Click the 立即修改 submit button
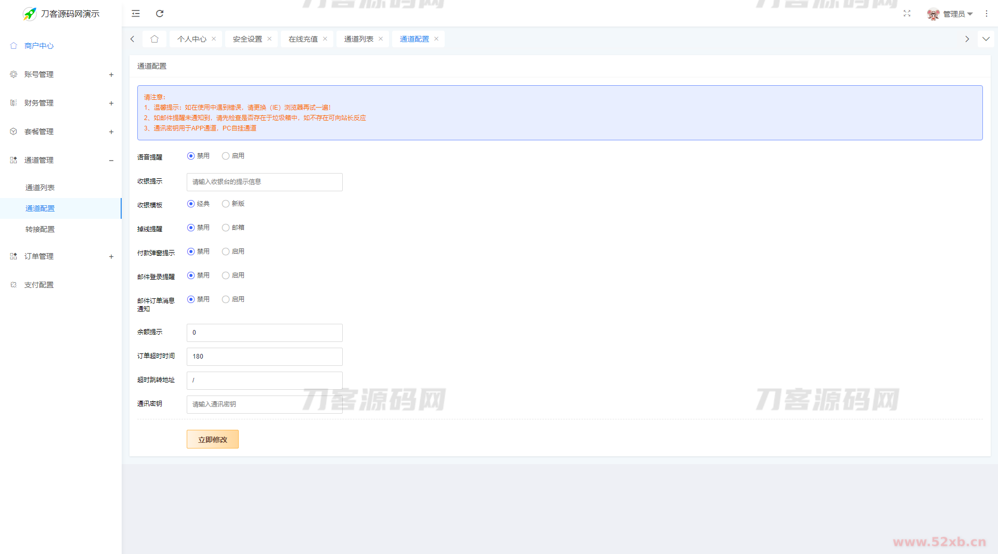The height and width of the screenshot is (554, 998). 212,439
